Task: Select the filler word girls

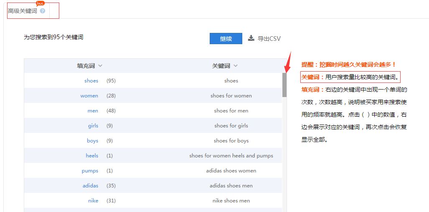Action: 93,126
